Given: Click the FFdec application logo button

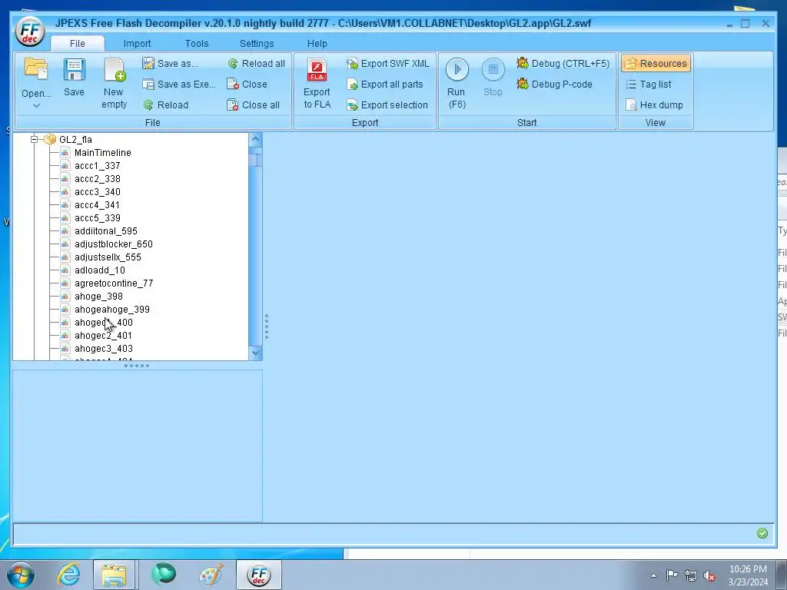Looking at the screenshot, I should 30,31.
